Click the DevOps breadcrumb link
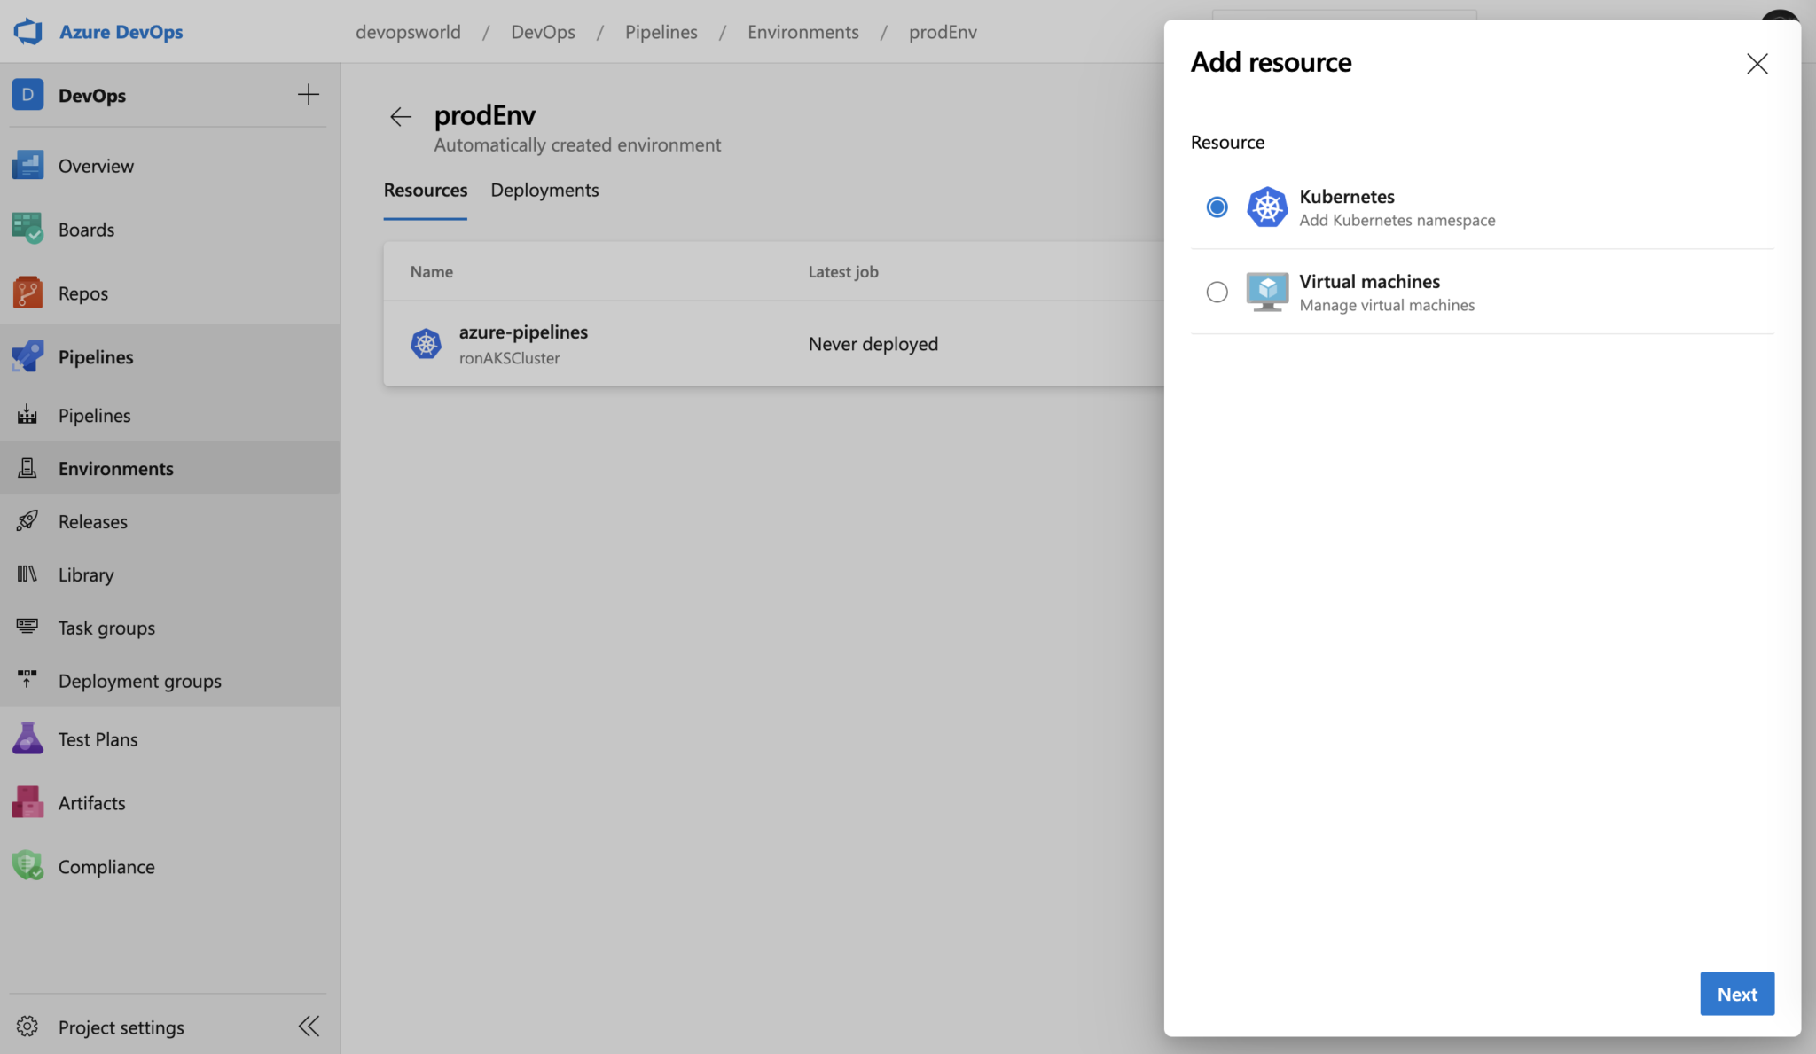The width and height of the screenshot is (1816, 1054). (x=543, y=32)
